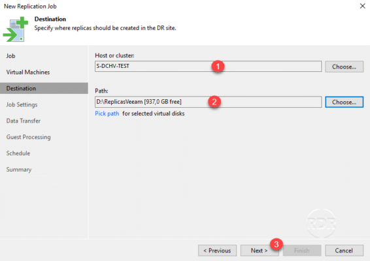Click the Path input field

click(208, 102)
